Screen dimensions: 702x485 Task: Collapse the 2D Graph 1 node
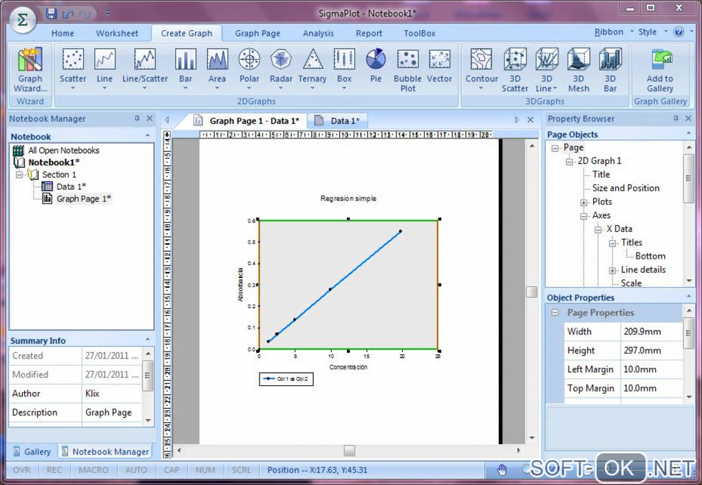point(569,161)
